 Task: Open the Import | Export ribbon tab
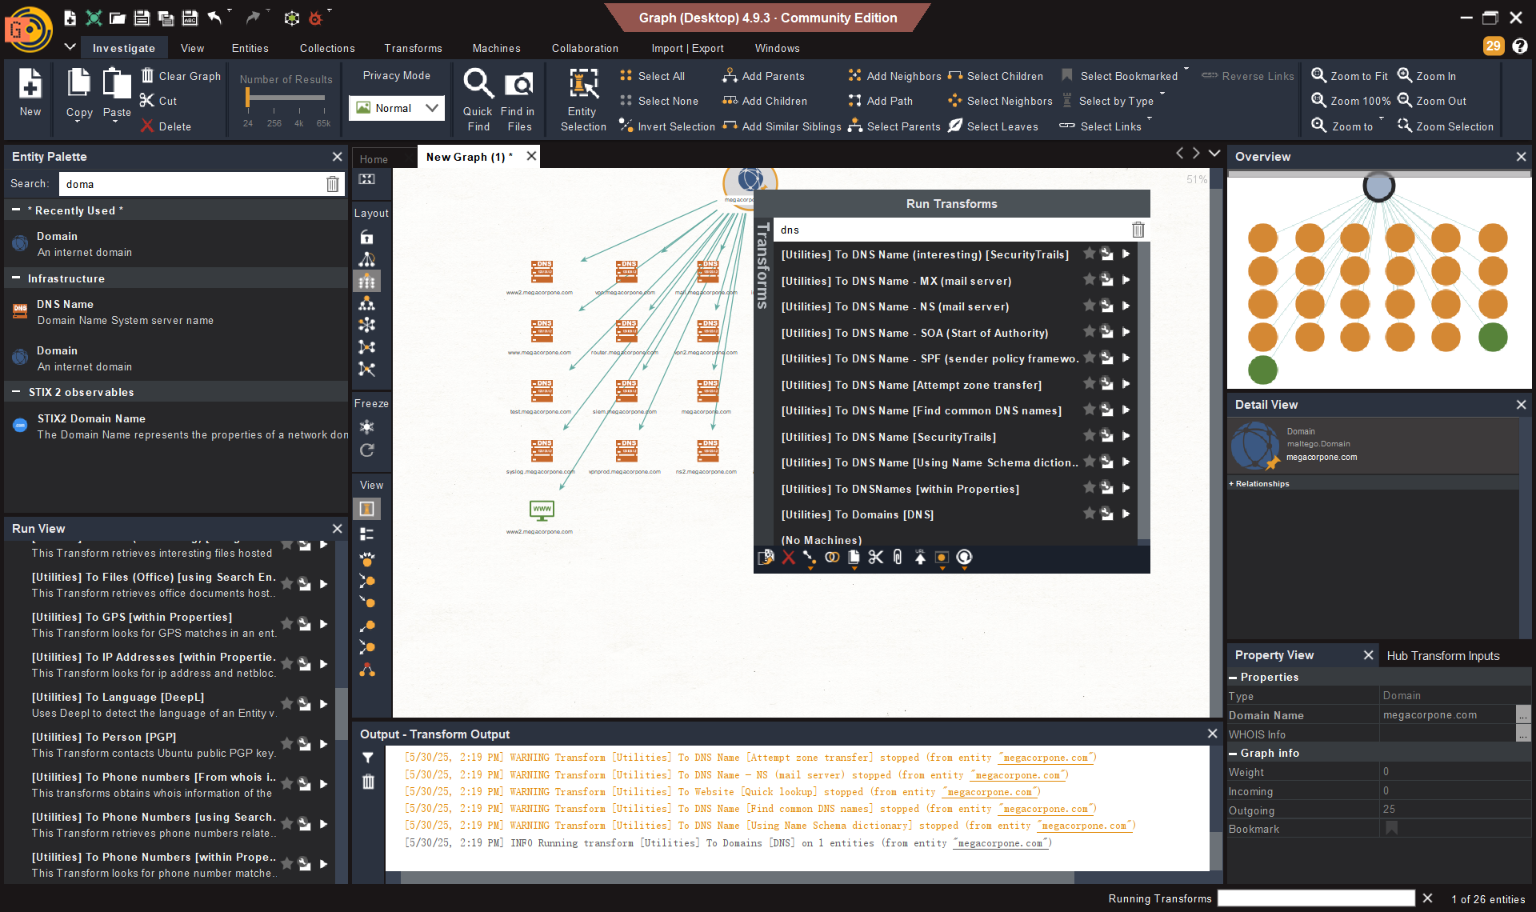pyautogui.click(x=687, y=48)
